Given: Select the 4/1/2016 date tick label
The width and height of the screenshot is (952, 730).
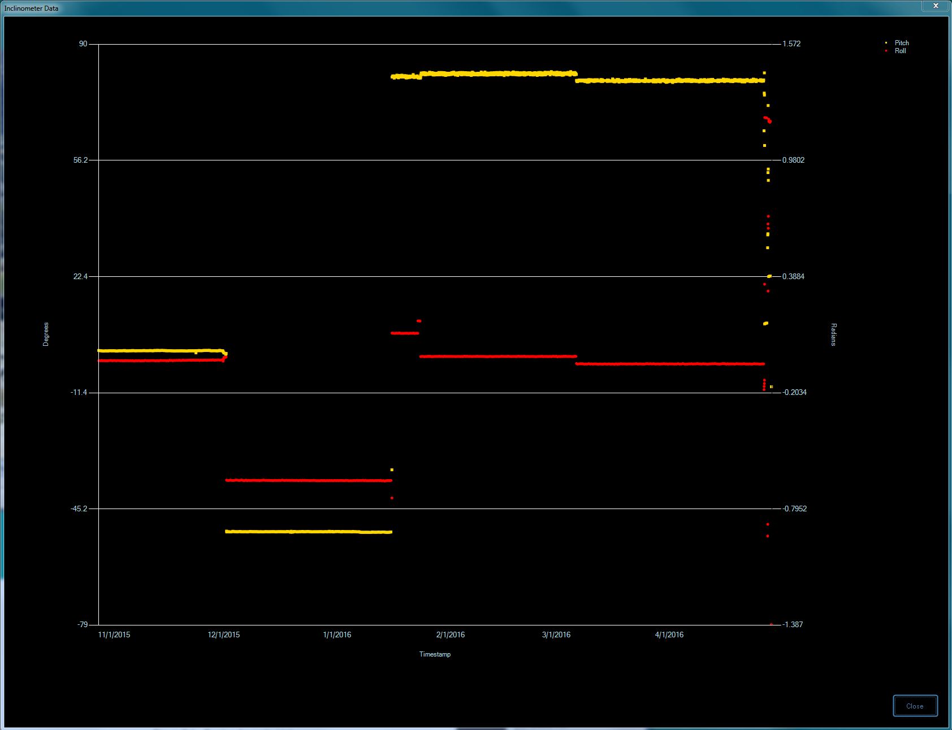Looking at the screenshot, I should click(669, 635).
